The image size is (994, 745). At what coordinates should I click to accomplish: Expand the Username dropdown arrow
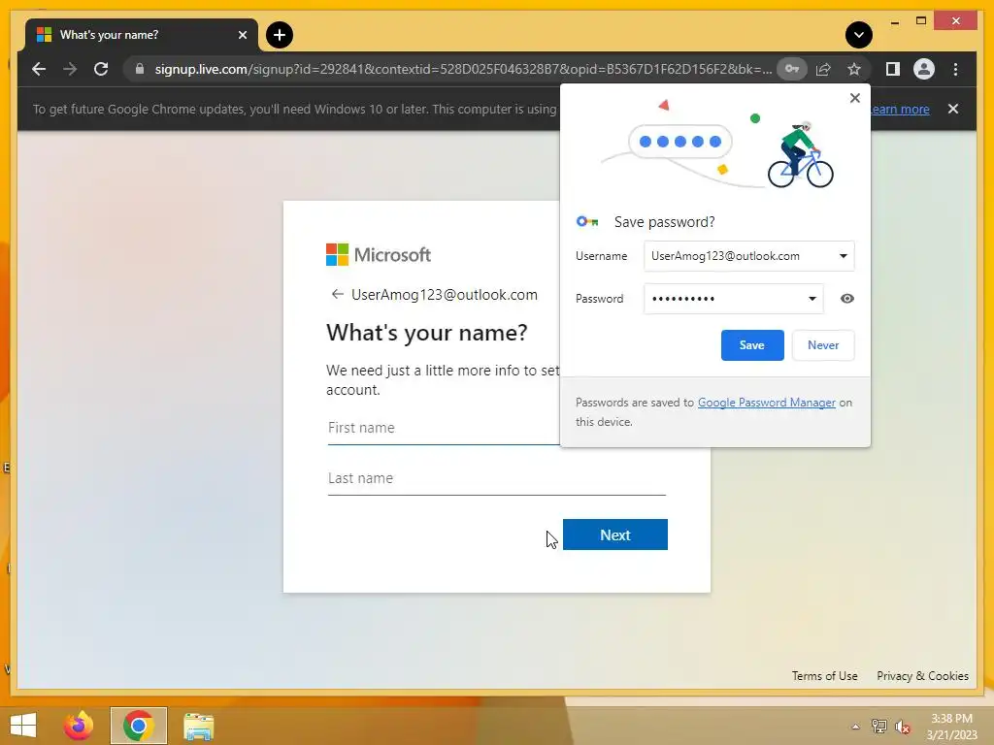pyautogui.click(x=844, y=256)
